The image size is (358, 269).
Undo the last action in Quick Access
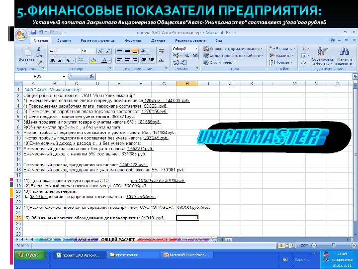[41, 32]
